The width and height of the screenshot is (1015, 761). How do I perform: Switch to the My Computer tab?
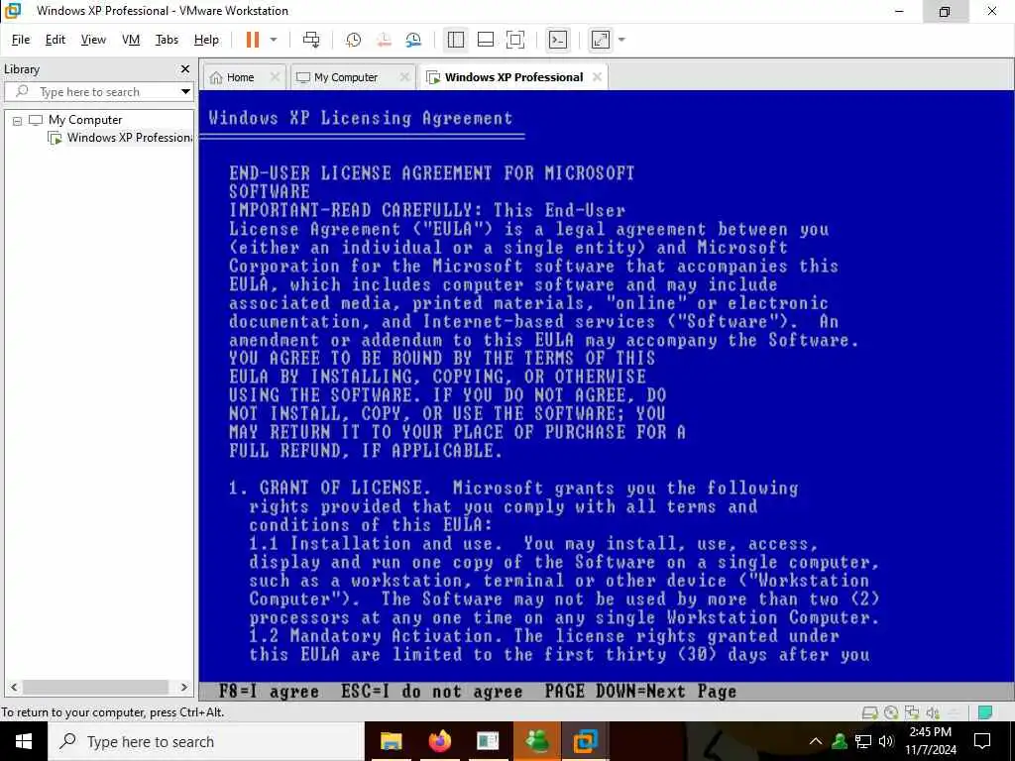point(346,77)
